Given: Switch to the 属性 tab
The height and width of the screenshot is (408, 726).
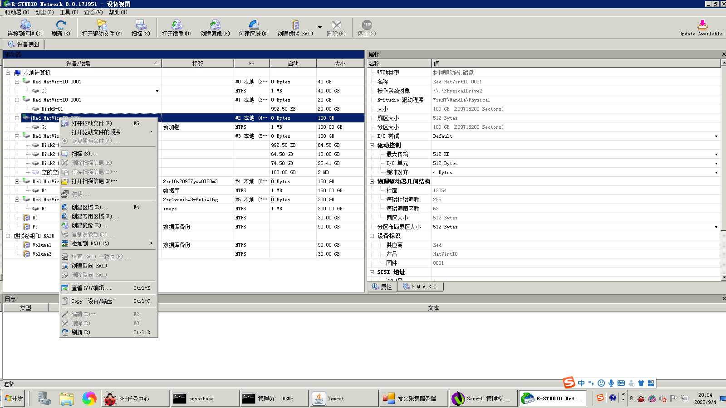Looking at the screenshot, I should pyautogui.click(x=382, y=287).
